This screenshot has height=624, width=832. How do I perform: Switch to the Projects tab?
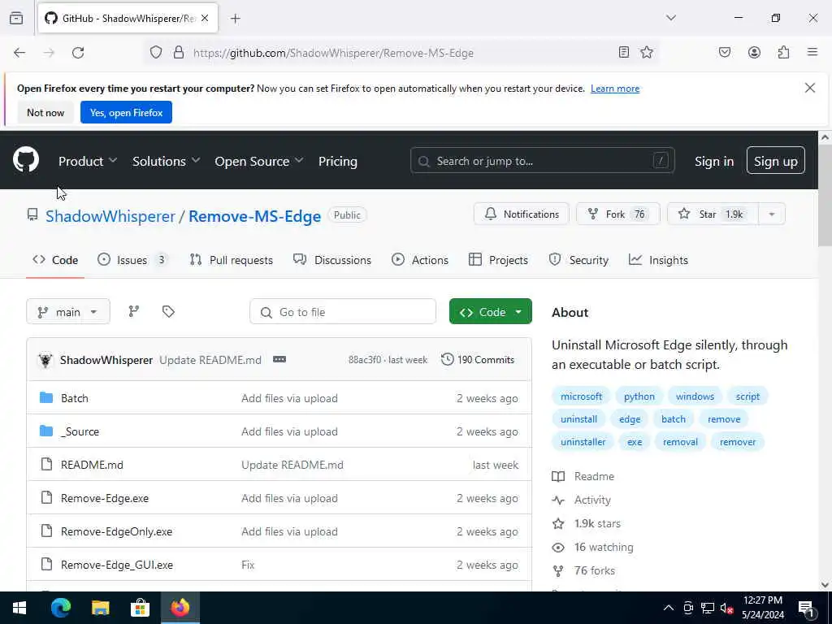pos(498,260)
